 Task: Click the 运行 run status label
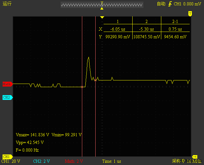[x=7, y=4]
